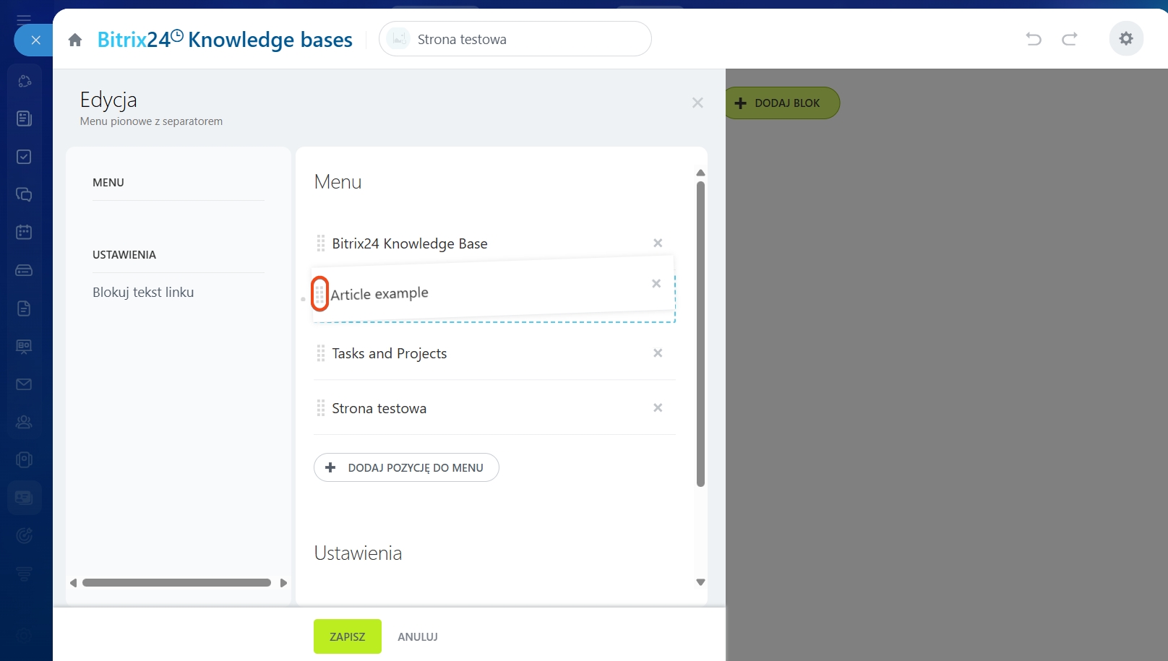The width and height of the screenshot is (1168, 661).
Task: Switch to the USTAWIENIA section tab
Action: 124,255
